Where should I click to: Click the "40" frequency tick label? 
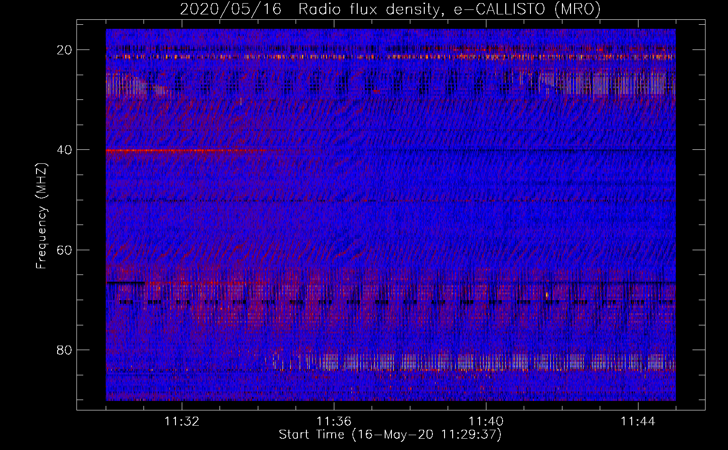[65, 150]
